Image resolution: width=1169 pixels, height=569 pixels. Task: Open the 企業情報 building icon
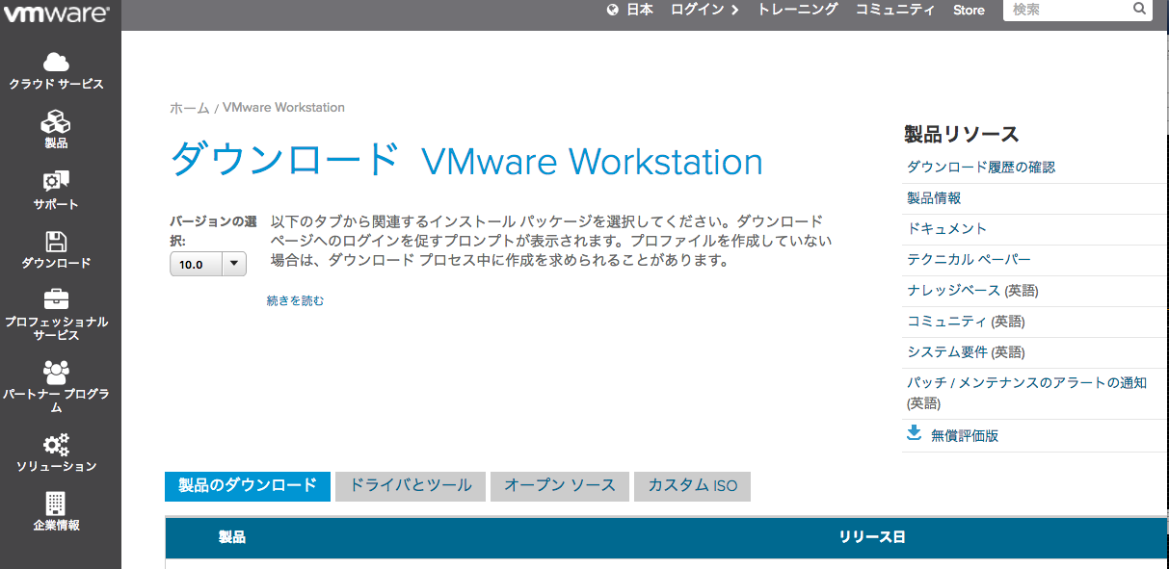click(56, 503)
